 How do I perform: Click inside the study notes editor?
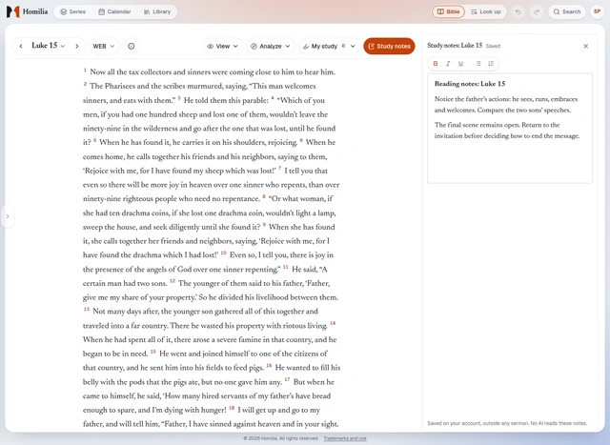click(x=510, y=128)
